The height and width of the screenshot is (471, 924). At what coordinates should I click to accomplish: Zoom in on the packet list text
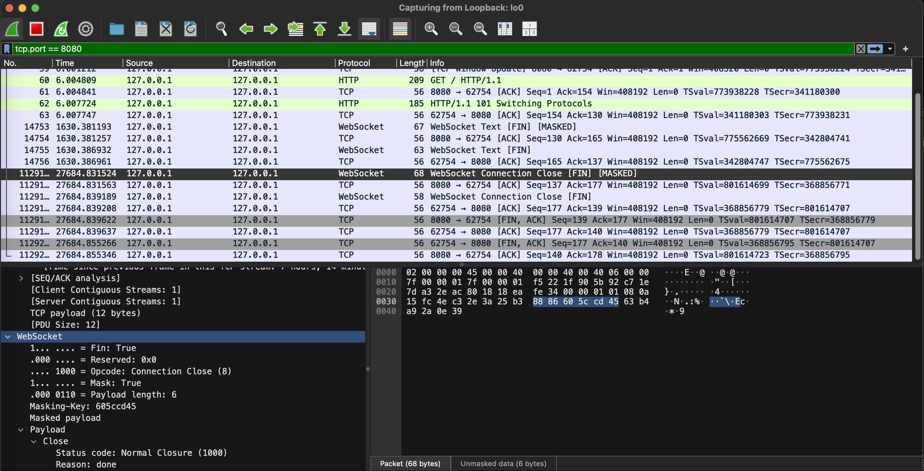tap(432, 29)
